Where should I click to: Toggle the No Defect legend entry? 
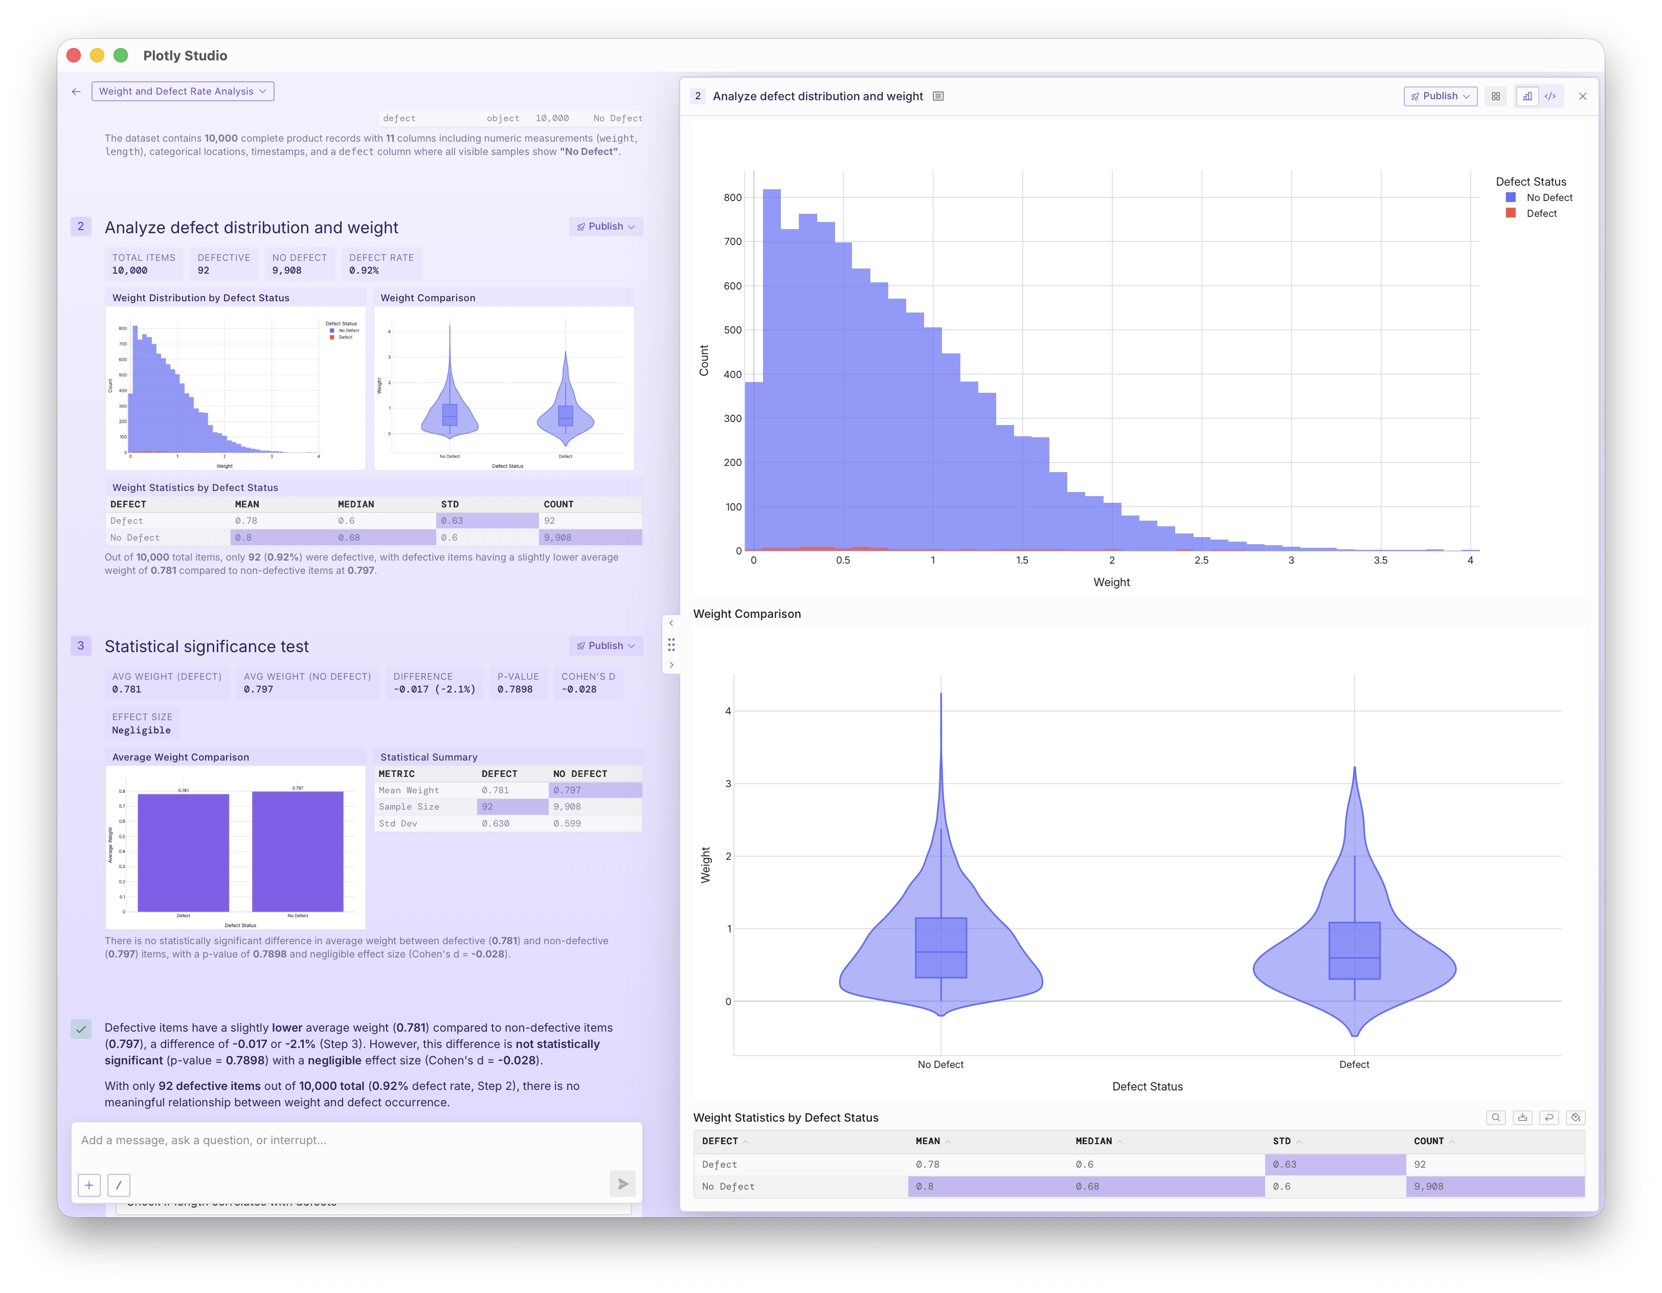click(1539, 198)
